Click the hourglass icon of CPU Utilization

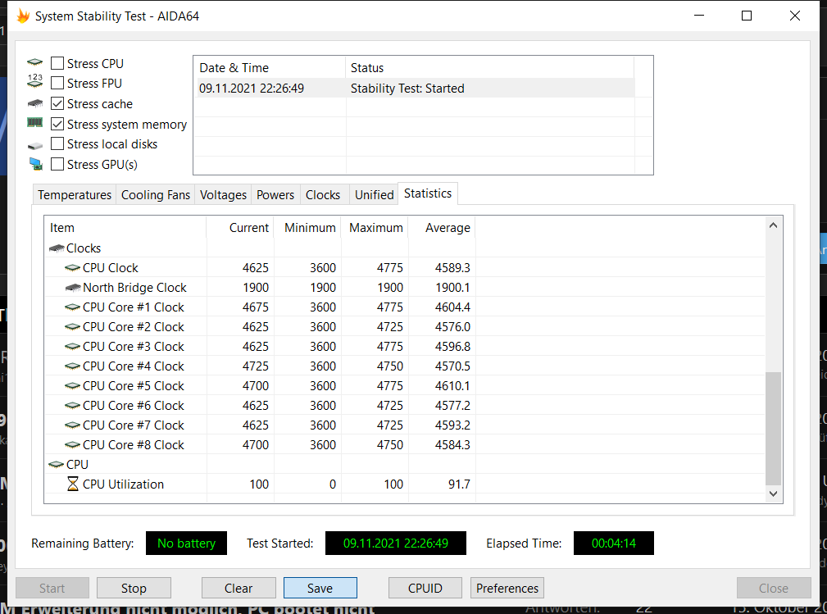[x=73, y=484]
